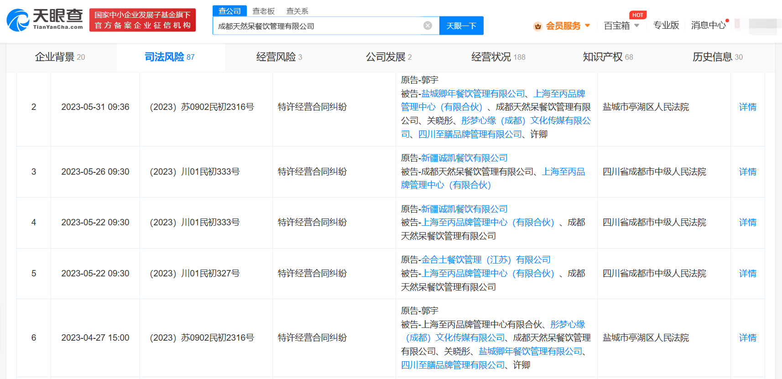Open 四川至膳品牌管理有限公司 link in row 2
This screenshot has width=782, height=379.
(x=470, y=135)
